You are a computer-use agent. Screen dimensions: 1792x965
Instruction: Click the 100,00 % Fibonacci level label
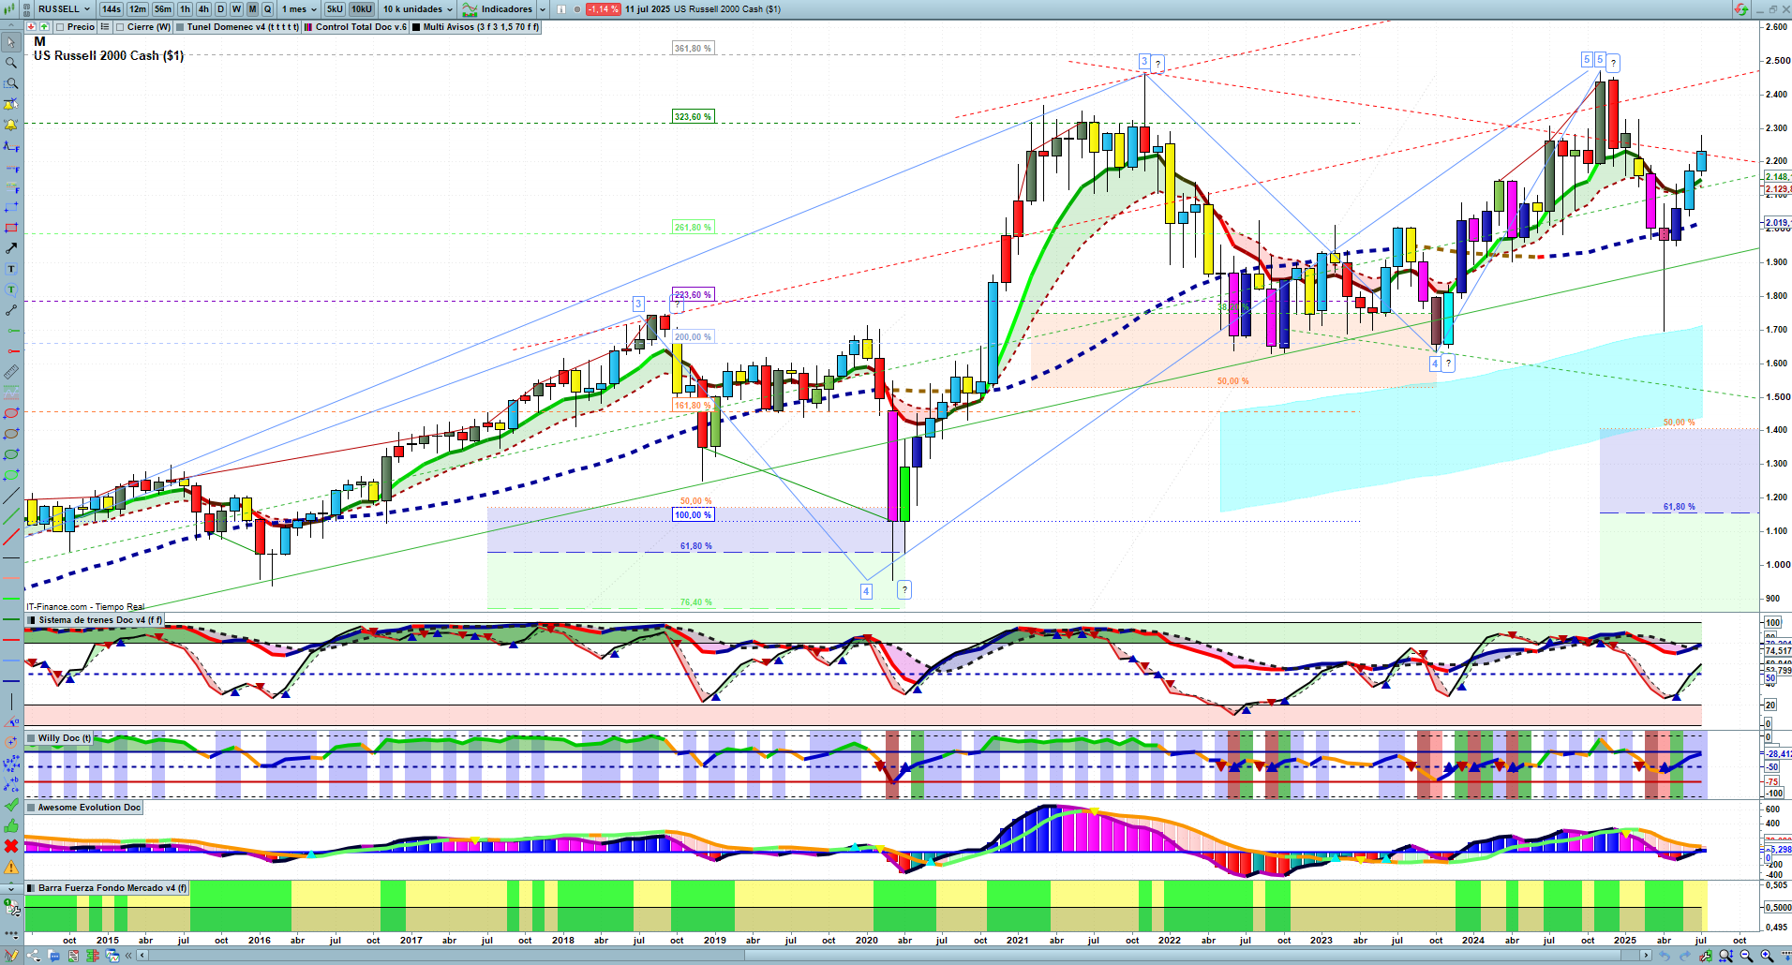pos(694,514)
